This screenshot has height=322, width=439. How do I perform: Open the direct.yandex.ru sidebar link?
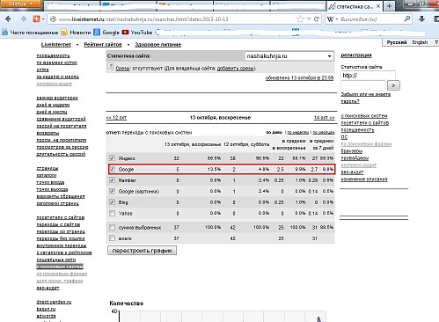54,302
